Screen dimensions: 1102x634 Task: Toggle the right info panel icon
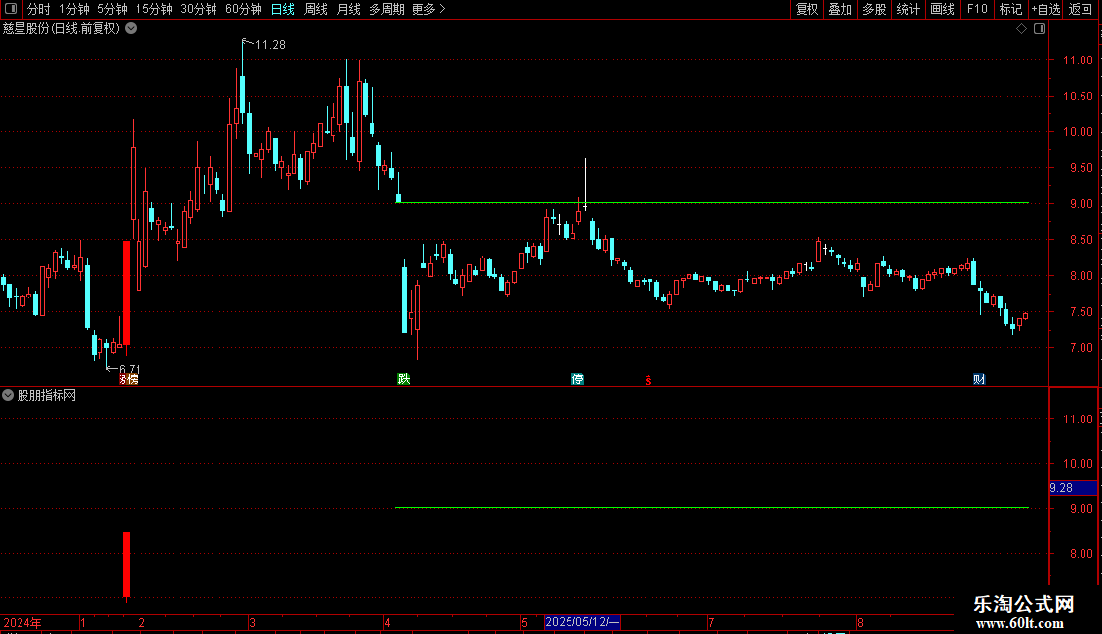1040,29
